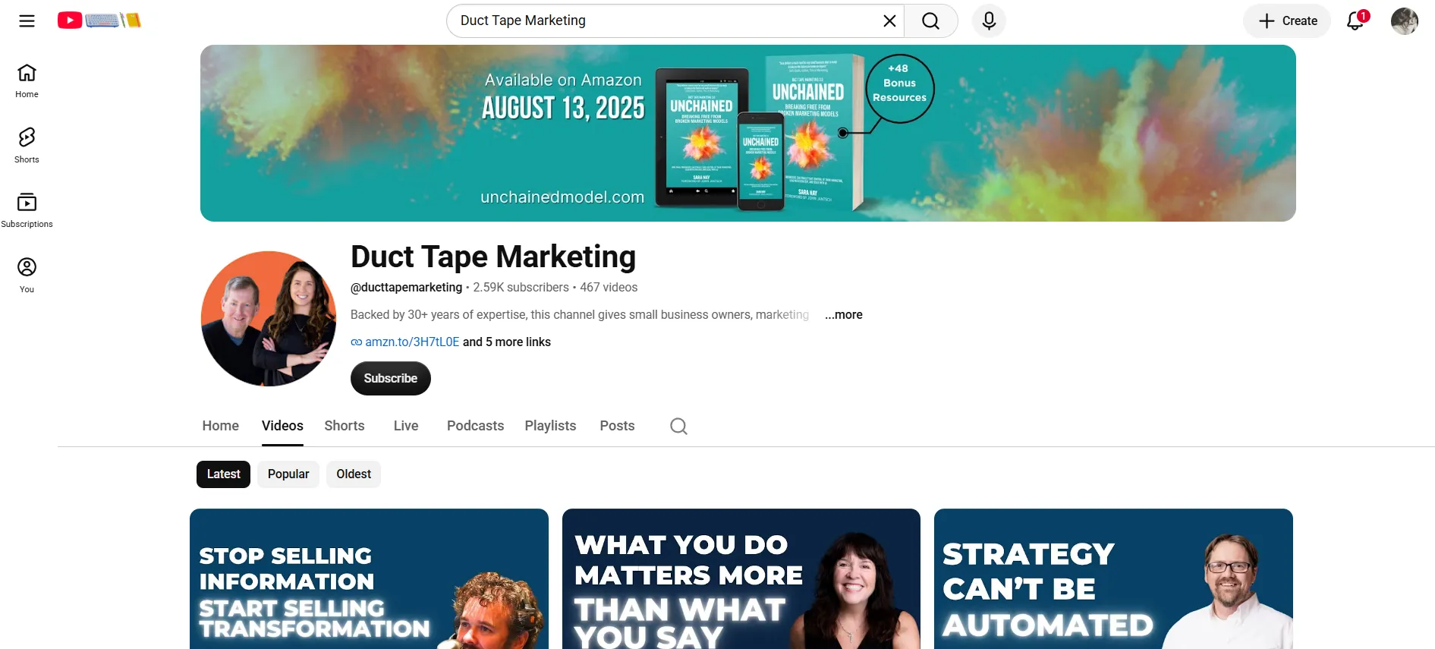The width and height of the screenshot is (1435, 649).
Task: Select the Videos tab
Action: (x=282, y=426)
